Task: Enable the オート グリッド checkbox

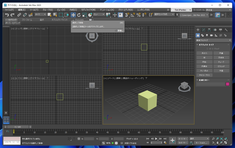Action: coord(207,49)
